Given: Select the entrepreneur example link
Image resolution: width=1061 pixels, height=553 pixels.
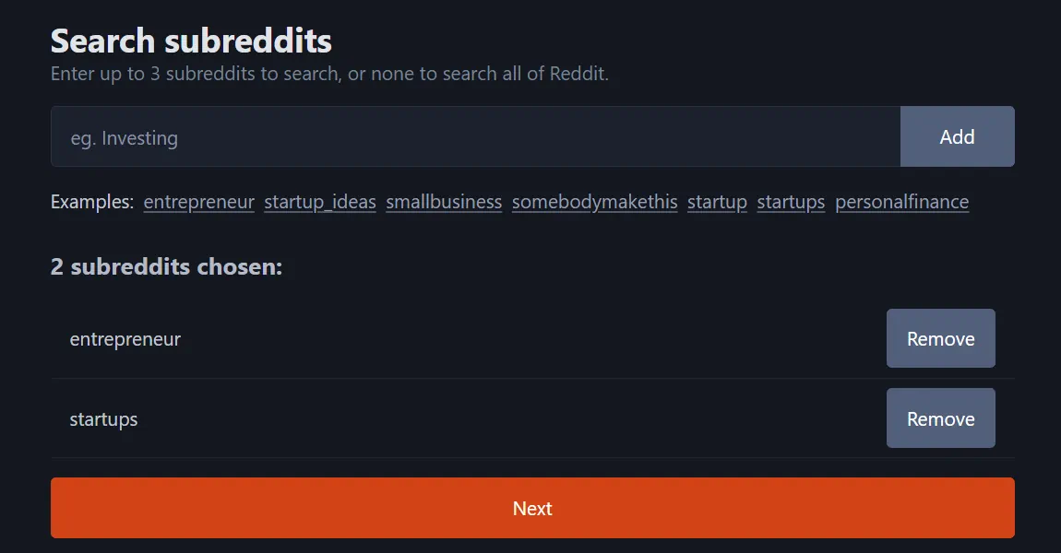Looking at the screenshot, I should click(x=198, y=202).
